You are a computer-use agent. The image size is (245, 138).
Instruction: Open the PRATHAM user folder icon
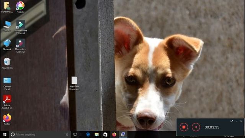pos(7,7)
